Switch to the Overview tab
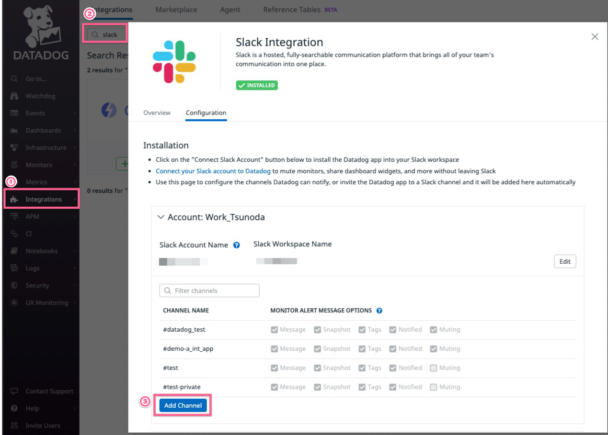Viewport: 608px width, 435px height. coord(157,113)
